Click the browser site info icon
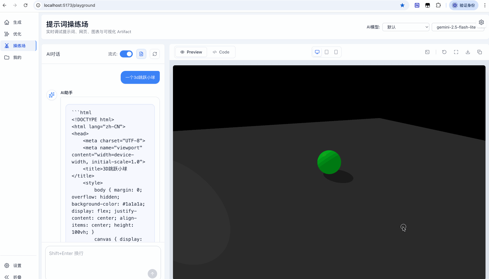Screen dimensions: 489x279 click(x=38, y=5)
